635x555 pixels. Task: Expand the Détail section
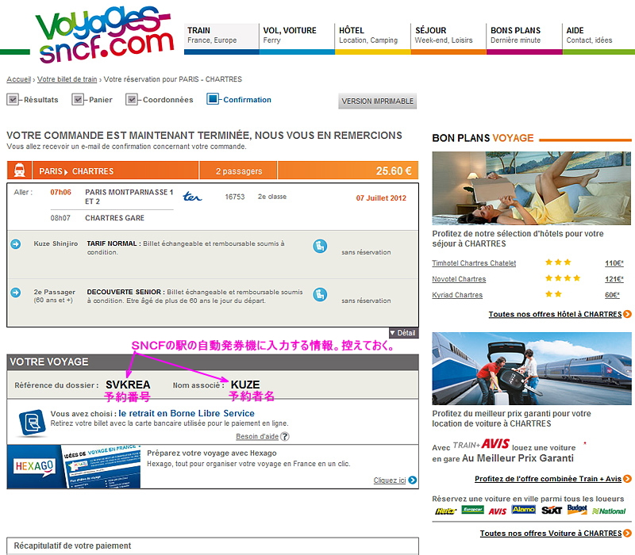[x=403, y=333]
